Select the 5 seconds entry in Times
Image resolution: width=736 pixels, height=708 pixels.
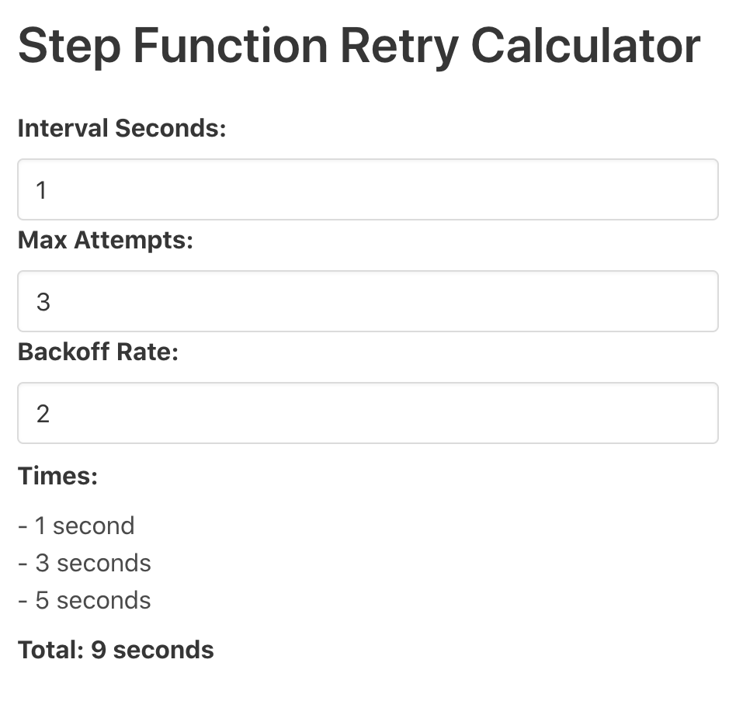[85, 599]
